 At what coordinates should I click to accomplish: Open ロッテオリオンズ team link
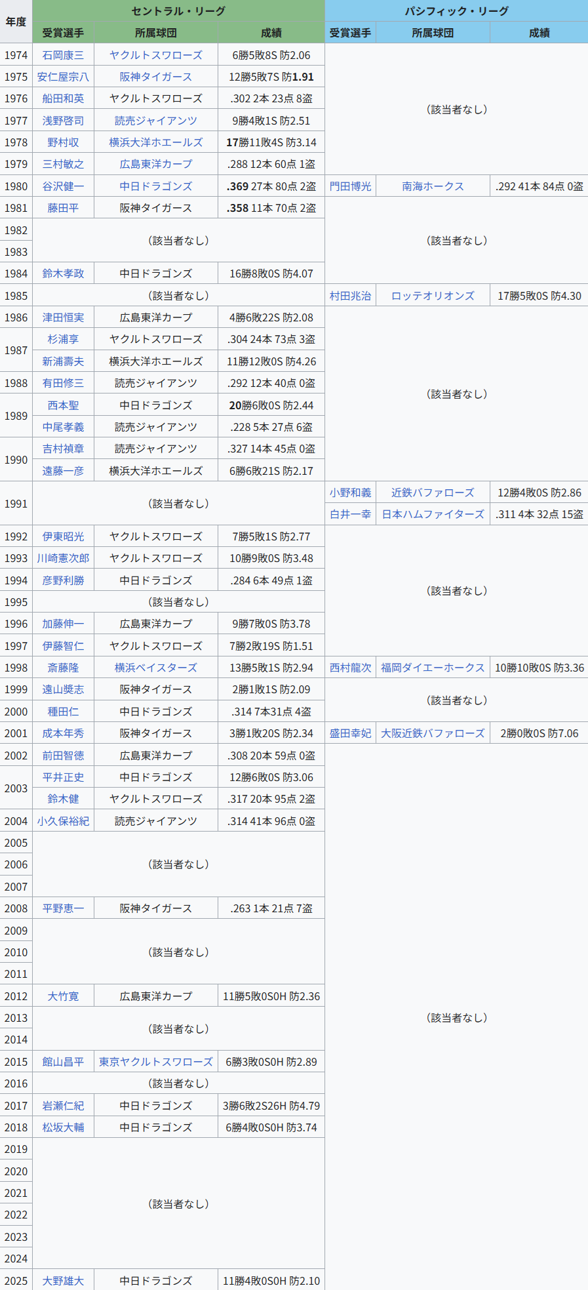point(433,296)
